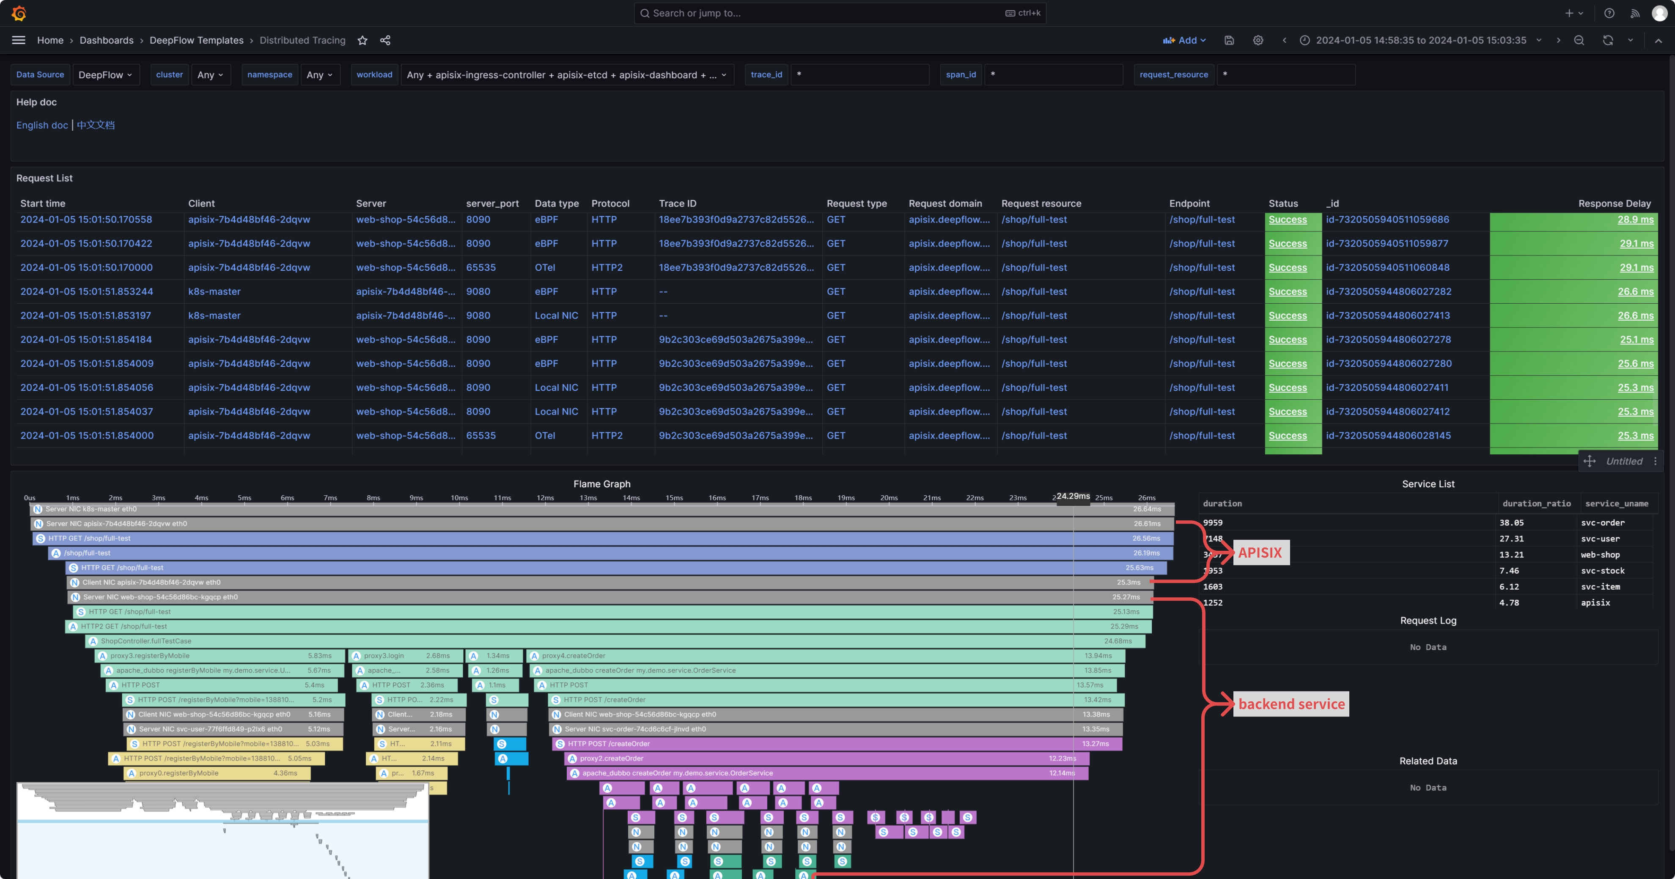Open the DeepFlow Templates breadcrumb
The height and width of the screenshot is (879, 1675).
(x=197, y=40)
